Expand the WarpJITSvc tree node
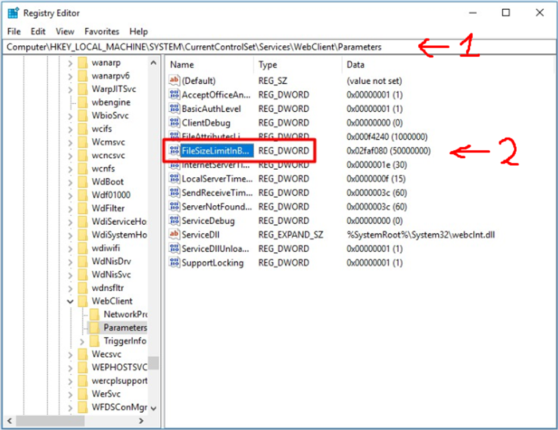Image resolution: width=558 pixels, height=430 pixels. coord(70,89)
